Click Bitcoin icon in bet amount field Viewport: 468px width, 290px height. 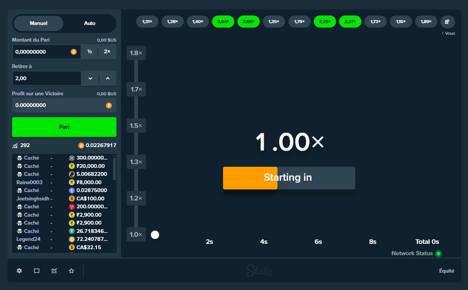point(74,52)
